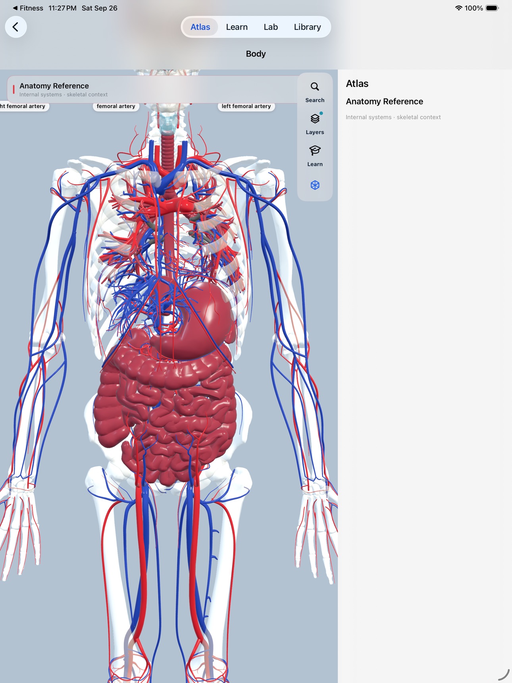Switch to the Library tab
Image resolution: width=512 pixels, height=683 pixels.
[x=307, y=27]
